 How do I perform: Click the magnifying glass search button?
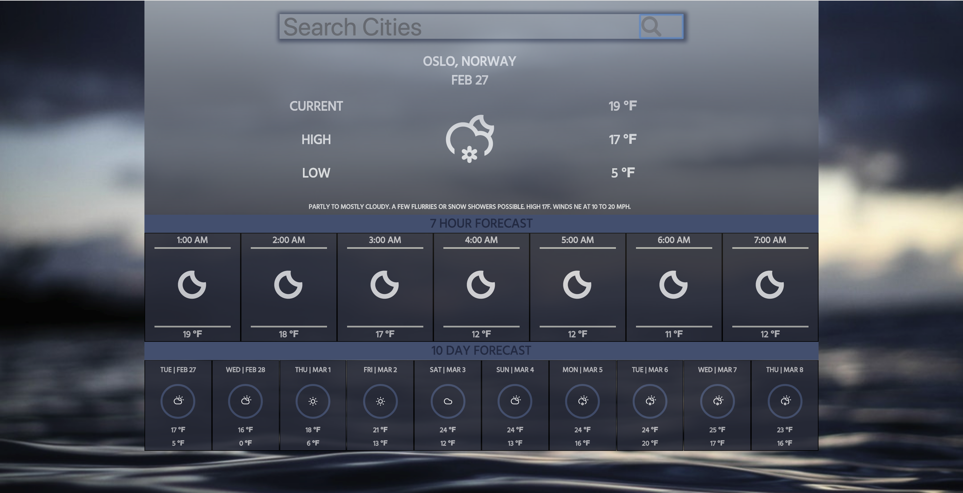pos(661,26)
